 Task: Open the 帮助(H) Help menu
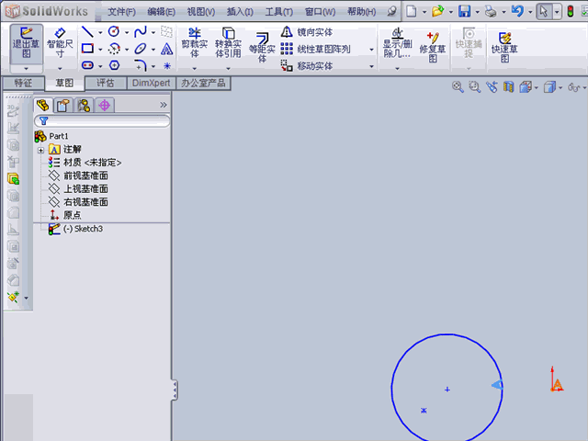coord(361,12)
